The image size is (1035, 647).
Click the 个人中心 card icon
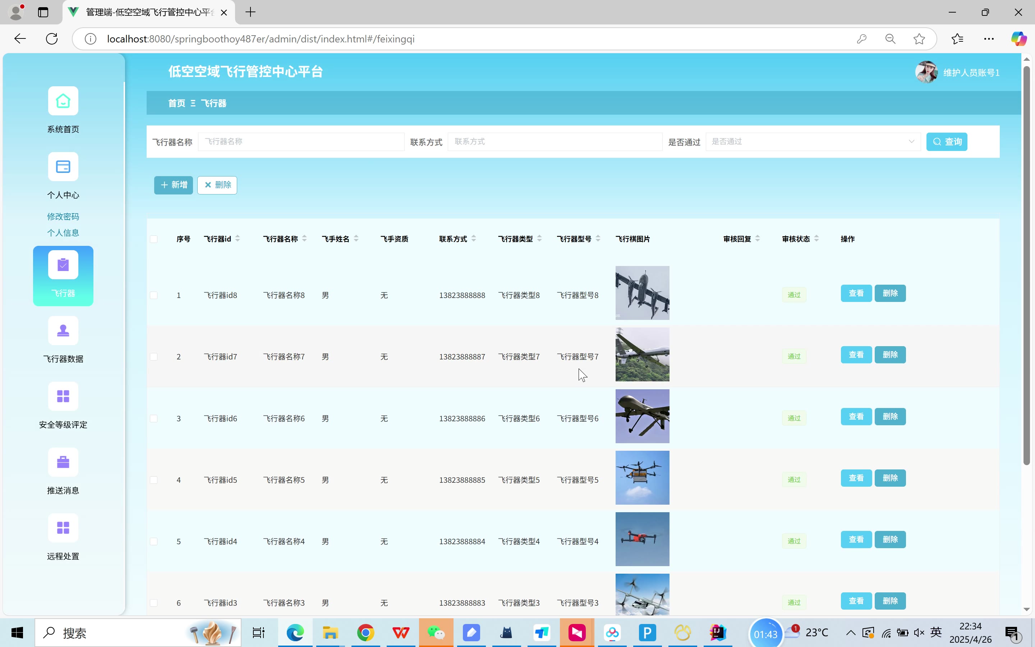pos(63,166)
